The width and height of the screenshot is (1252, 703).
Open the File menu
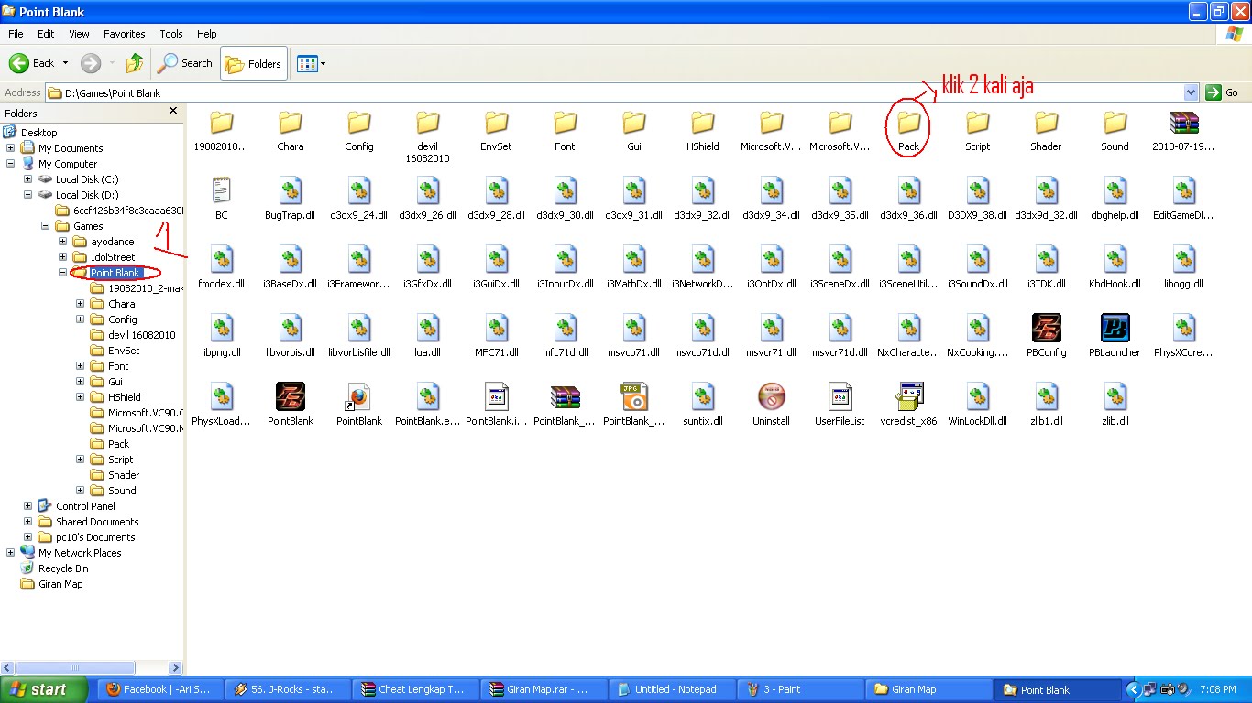click(16, 34)
